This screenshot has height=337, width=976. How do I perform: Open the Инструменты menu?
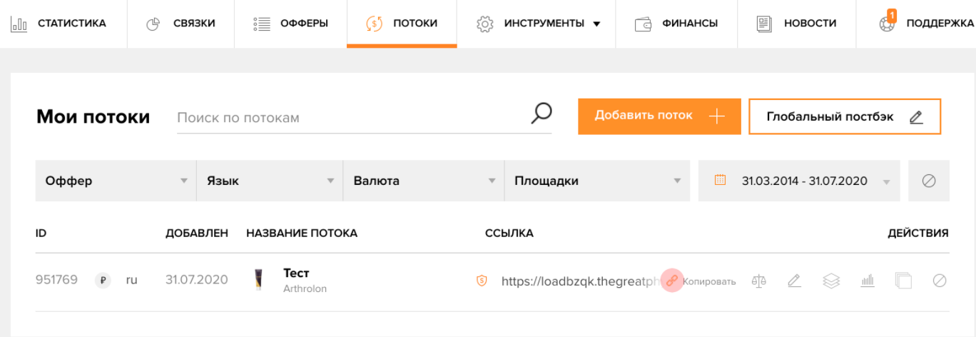pos(538,24)
